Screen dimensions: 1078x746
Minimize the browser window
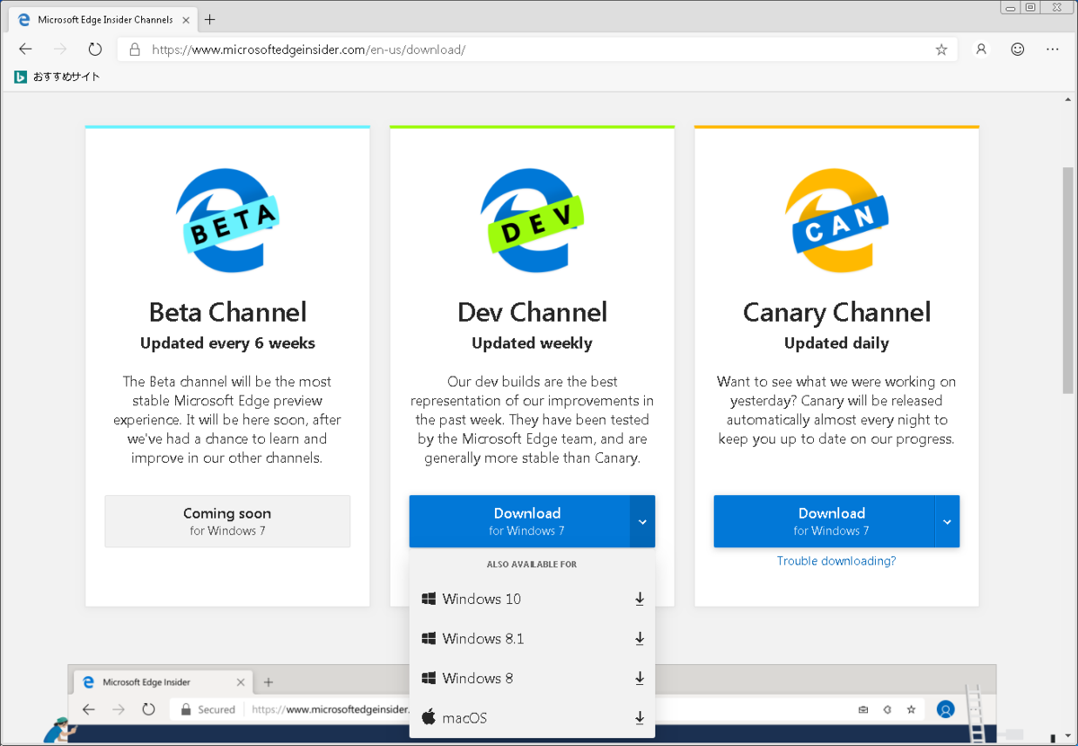pyautogui.click(x=1010, y=7)
